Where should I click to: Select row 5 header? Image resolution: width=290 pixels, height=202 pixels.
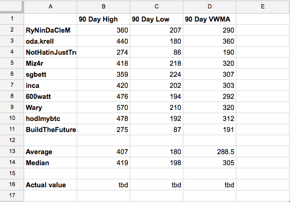click(x=12, y=63)
